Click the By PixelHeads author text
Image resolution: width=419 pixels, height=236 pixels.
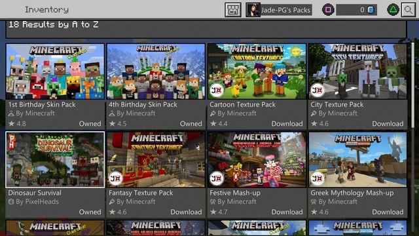click(x=37, y=202)
